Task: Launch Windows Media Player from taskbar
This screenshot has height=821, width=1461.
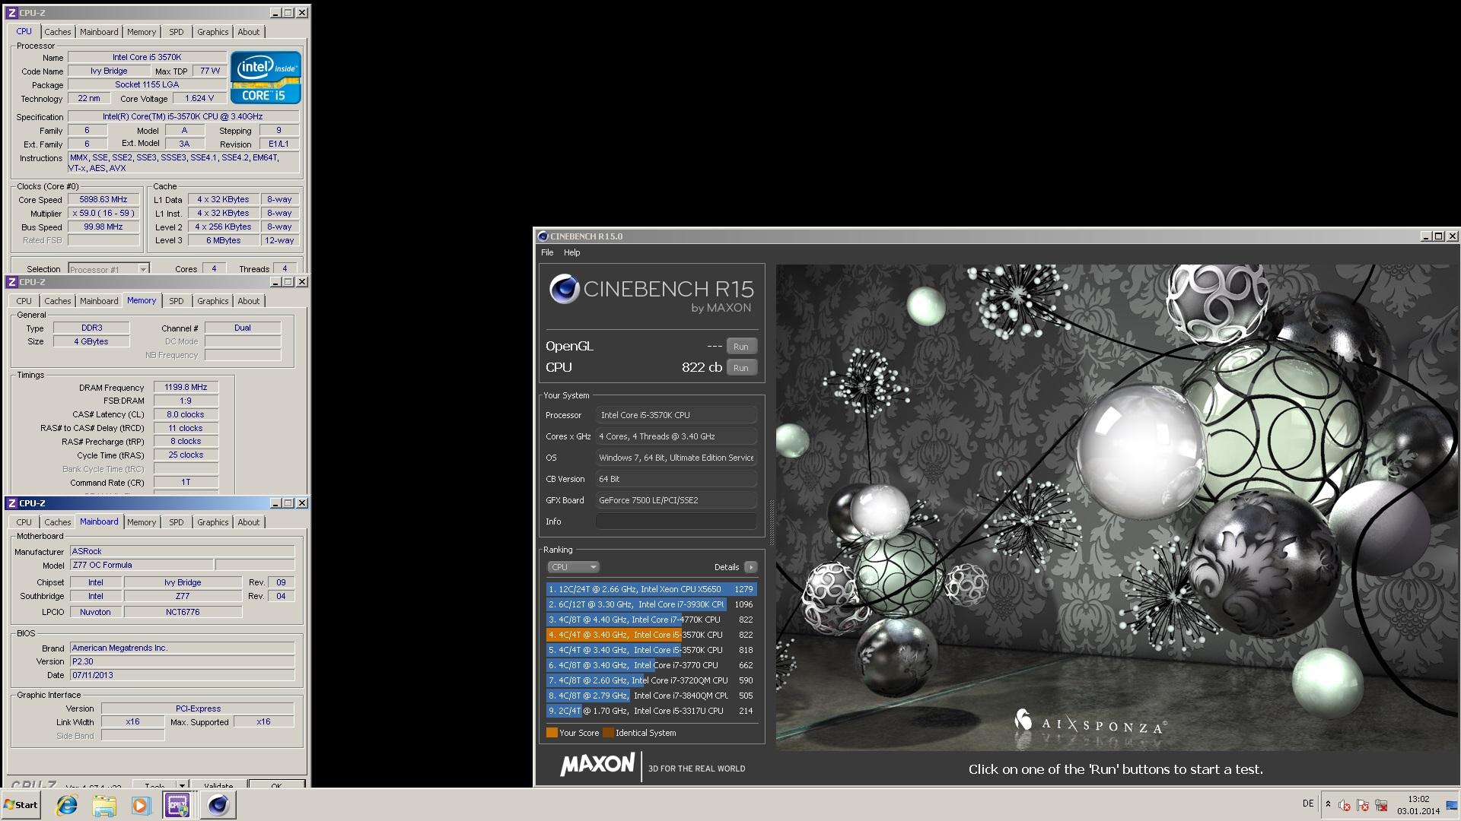Action: [141, 805]
